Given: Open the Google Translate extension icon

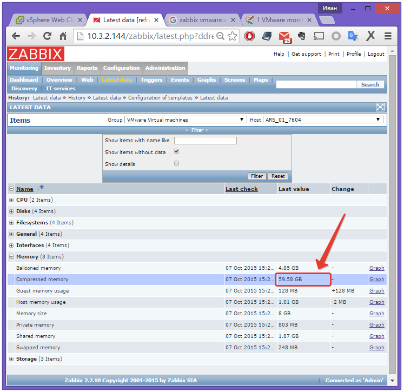Looking at the screenshot, I should [x=353, y=36].
